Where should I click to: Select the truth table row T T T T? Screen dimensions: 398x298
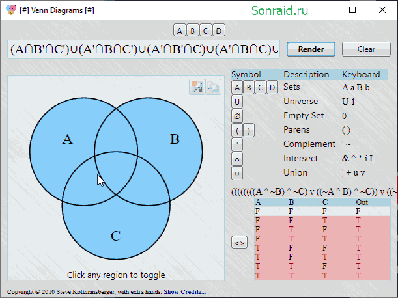click(322, 275)
